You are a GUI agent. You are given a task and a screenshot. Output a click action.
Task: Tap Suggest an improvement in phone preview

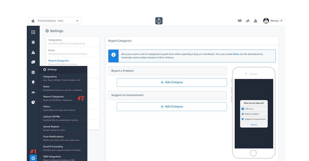coord(254,119)
